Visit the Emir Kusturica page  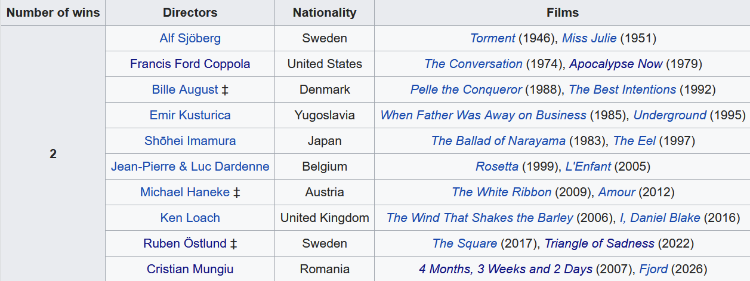[190, 115]
